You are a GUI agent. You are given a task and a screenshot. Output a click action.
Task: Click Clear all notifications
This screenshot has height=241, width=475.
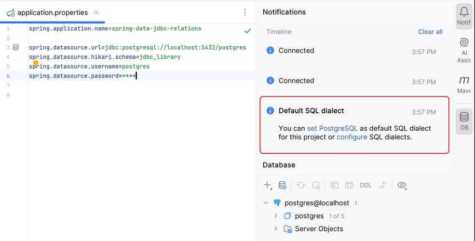click(x=430, y=32)
